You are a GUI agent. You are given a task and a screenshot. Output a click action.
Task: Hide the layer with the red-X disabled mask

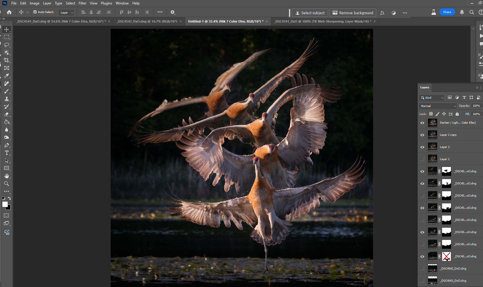[422, 256]
